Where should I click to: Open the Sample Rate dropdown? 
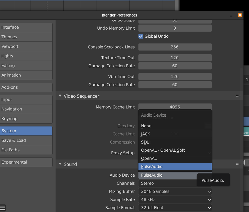pos(175,200)
